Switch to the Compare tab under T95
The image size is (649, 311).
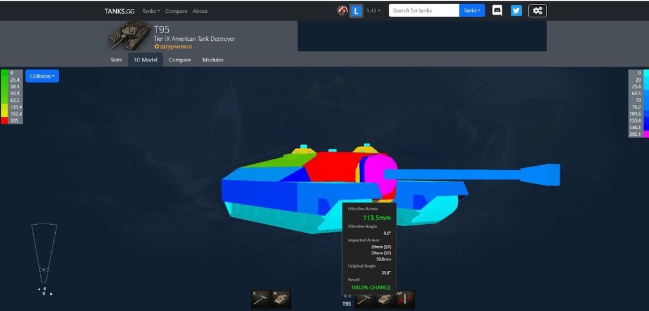tap(180, 60)
